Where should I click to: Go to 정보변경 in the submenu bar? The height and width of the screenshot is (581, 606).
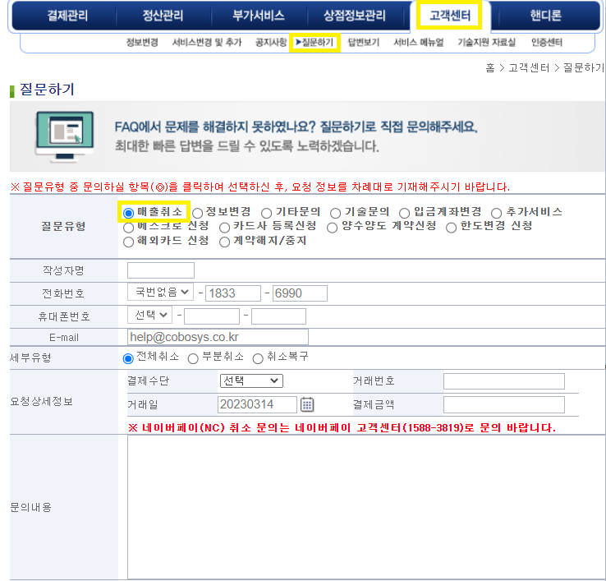(142, 42)
